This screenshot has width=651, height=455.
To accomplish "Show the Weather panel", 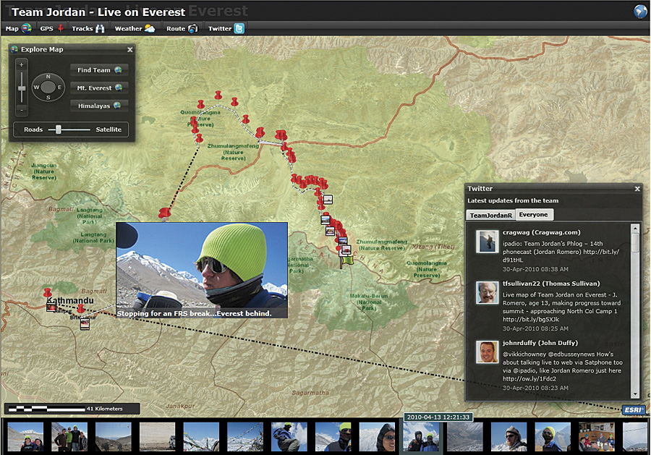I will (x=135, y=29).
